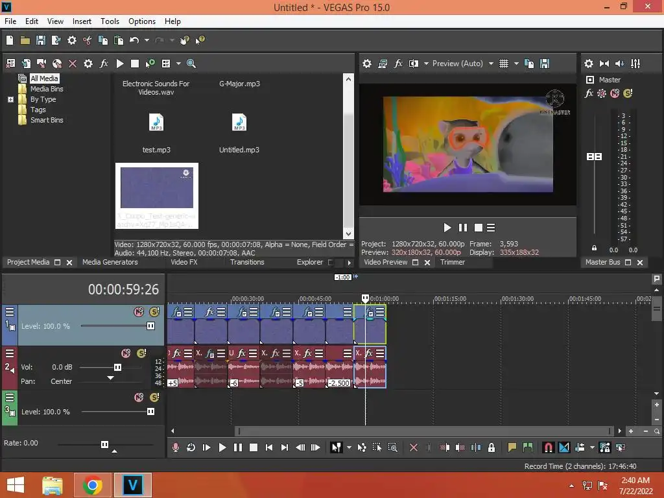Image resolution: width=664 pixels, height=498 pixels.
Task: Click the What's This help icon
Action: point(200,40)
